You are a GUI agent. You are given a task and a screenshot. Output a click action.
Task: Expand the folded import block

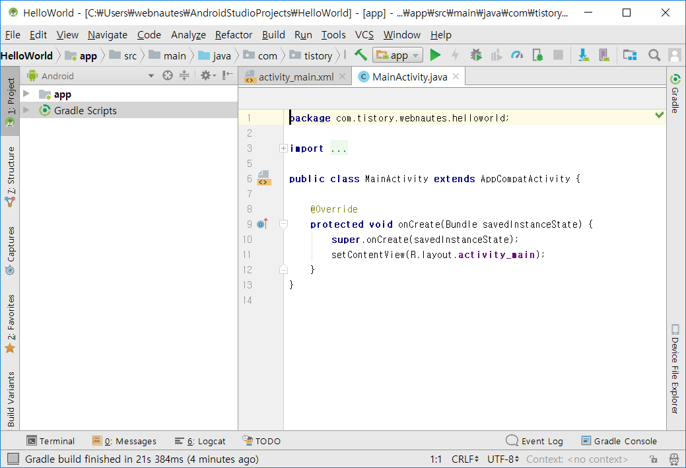point(283,149)
